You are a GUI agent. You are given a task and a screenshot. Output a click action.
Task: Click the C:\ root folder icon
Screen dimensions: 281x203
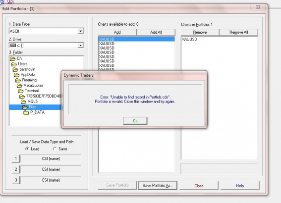pyautogui.click(x=12, y=59)
